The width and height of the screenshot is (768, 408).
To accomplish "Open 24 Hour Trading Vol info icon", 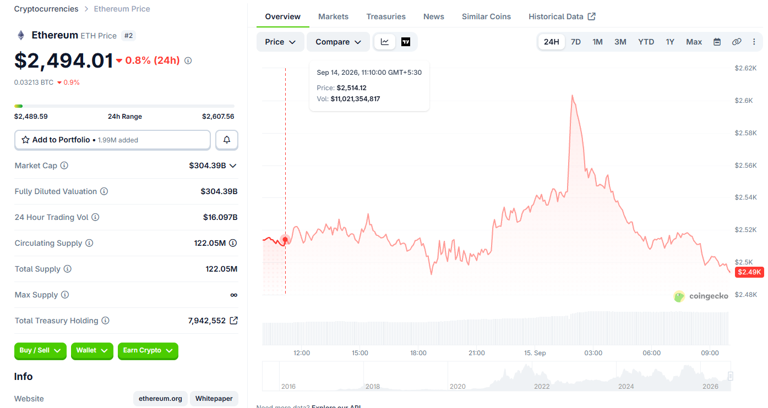I will pyautogui.click(x=95, y=217).
